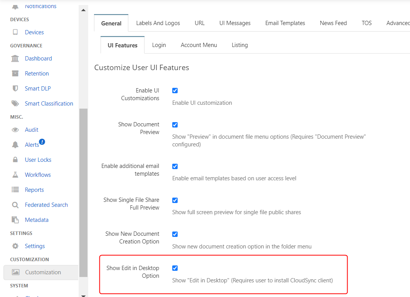The height and width of the screenshot is (297, 410).
Task: Open the User Locks link
Action: tap(38, 160)
